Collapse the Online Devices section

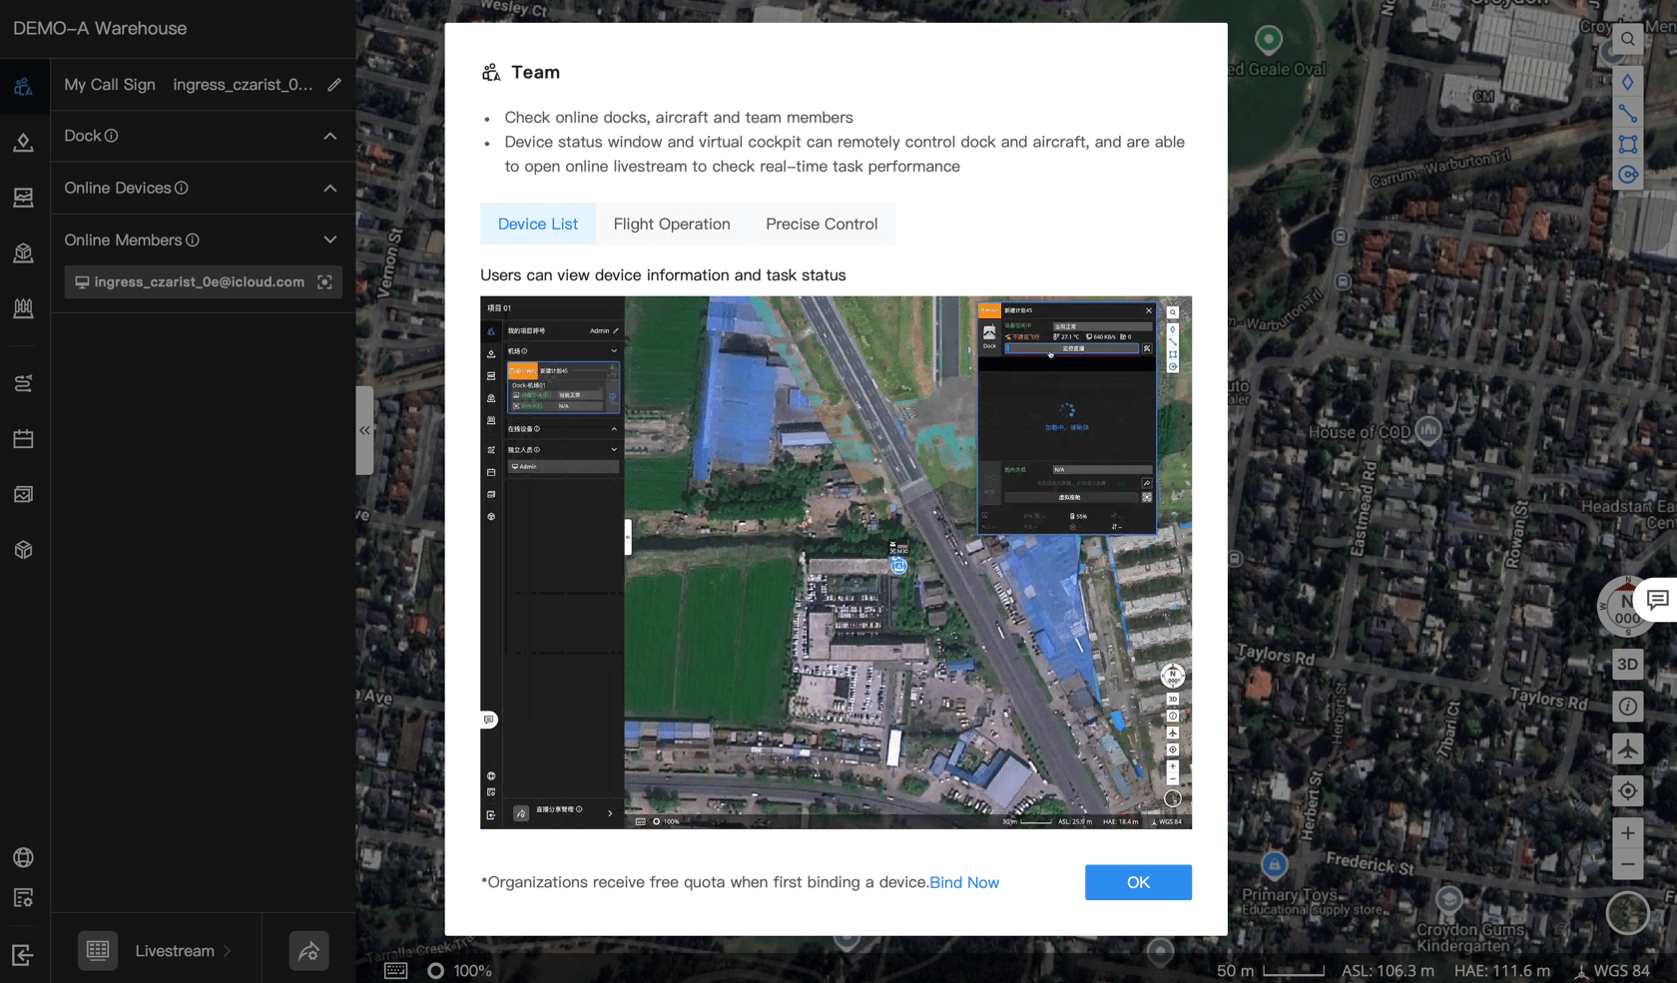(329, 188)
